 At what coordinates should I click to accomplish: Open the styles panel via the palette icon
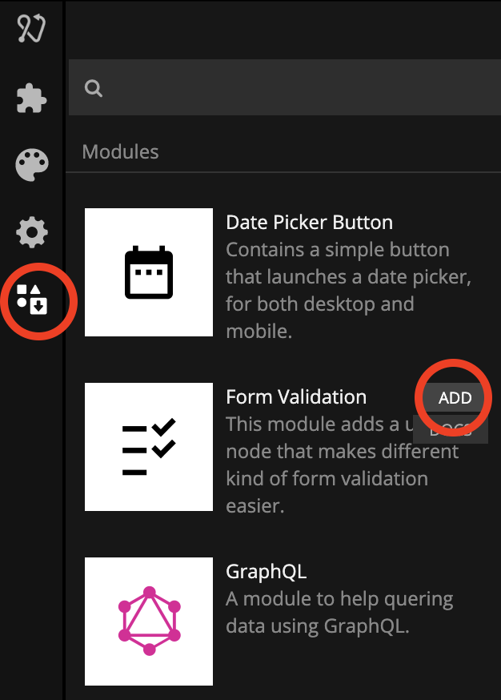pyautogui.click(x=32, y=165)
